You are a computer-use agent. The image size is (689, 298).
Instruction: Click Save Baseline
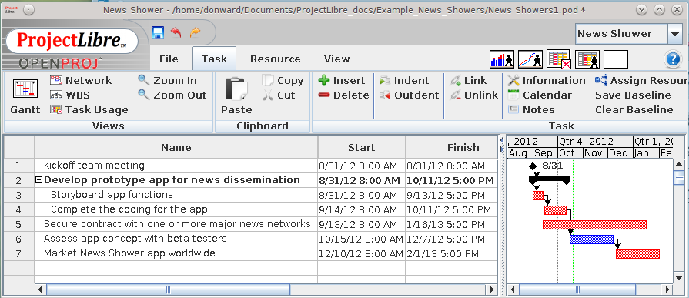[633, 95]
